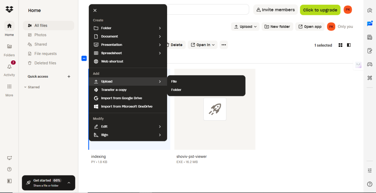The height and width of the screenshot is (193, 376).
Task: Expand the Presentation submenu
Action: point(128,45)
